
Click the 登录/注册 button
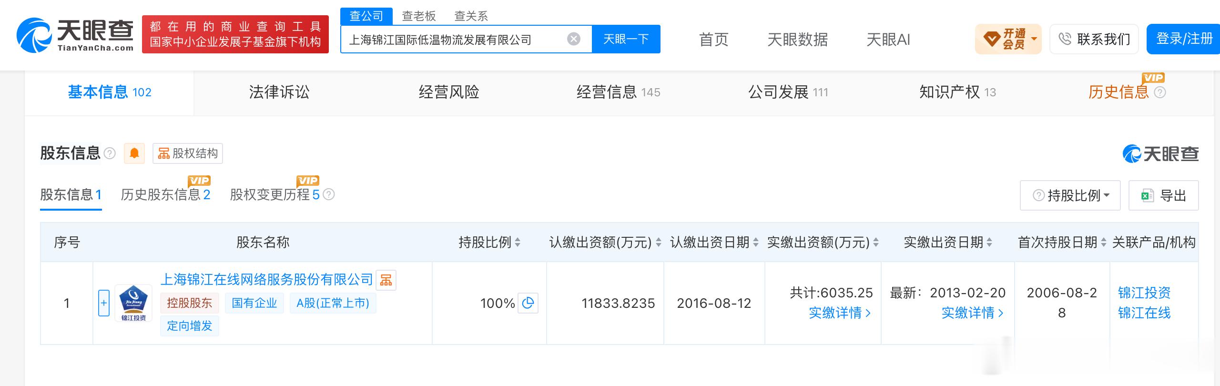(x=1184, y=39)
